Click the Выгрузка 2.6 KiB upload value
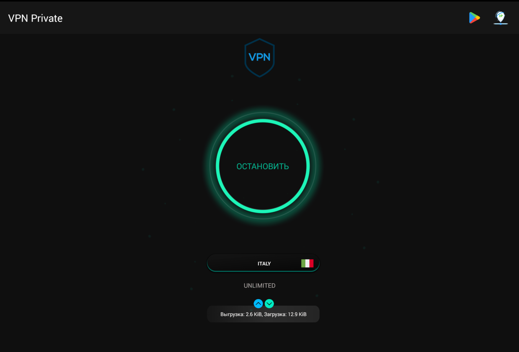 (241, 314)
